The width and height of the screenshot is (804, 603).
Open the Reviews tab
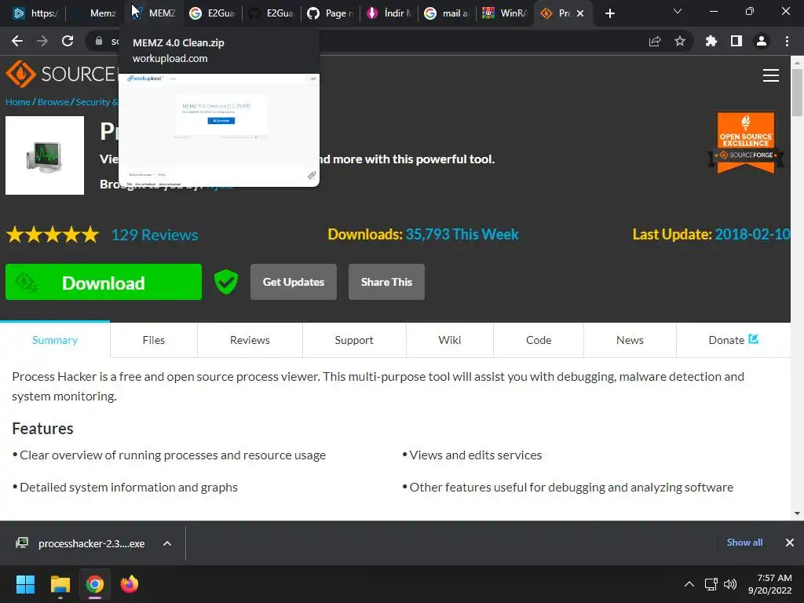tap(250, 340)
